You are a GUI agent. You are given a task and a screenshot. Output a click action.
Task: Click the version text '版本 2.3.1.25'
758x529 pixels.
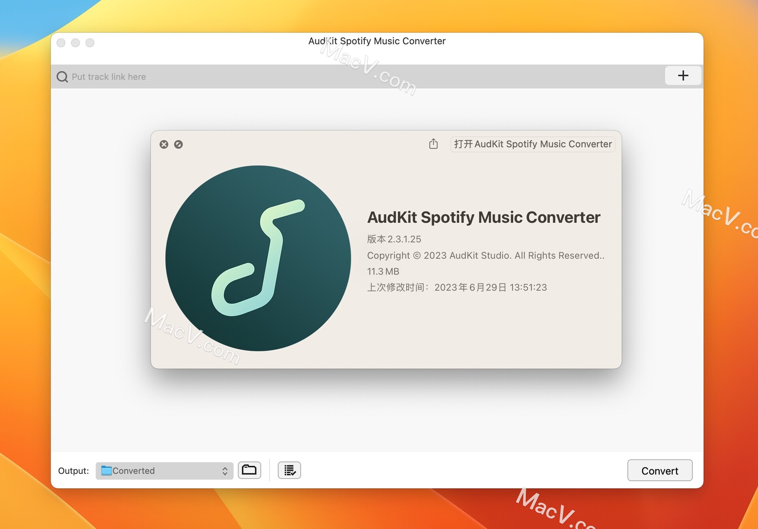pyautogui.click(x=394, y=239)
